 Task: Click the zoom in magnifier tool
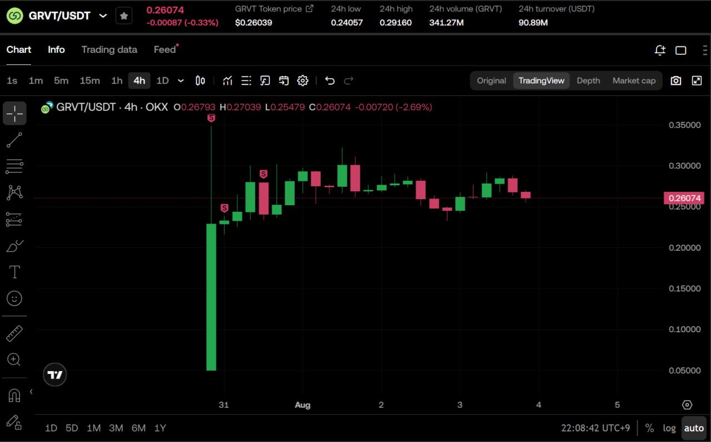pyautogui.click(x=14, y=359)
